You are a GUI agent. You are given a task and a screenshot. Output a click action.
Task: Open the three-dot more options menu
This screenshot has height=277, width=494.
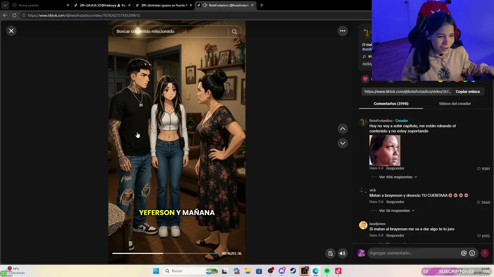[342, 31]
